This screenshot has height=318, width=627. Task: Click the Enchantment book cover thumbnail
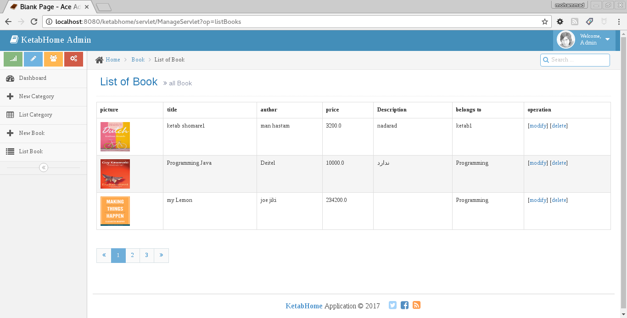tap(115, 174)
